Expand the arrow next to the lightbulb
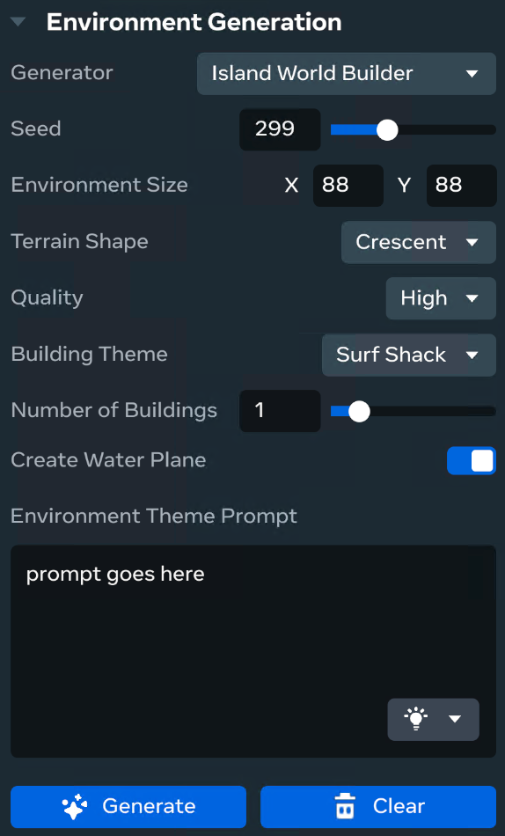This screenshot has height=836, width=505. tap(455, 719)
